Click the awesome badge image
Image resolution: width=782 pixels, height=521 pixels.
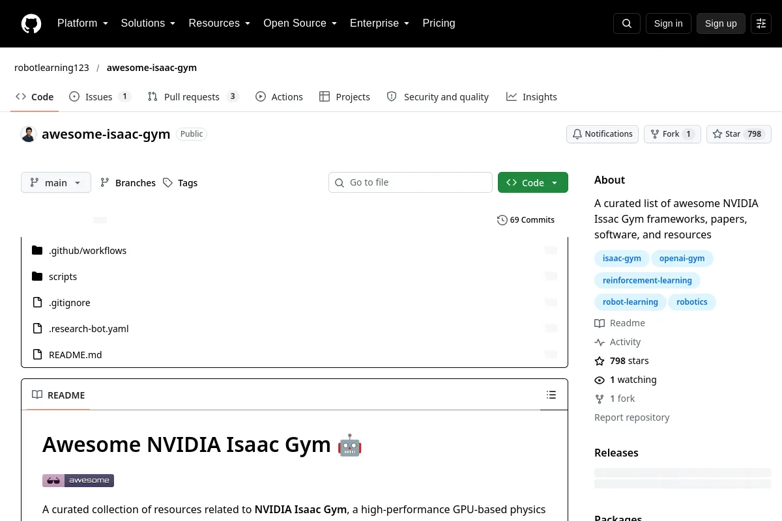coord(78,481)
